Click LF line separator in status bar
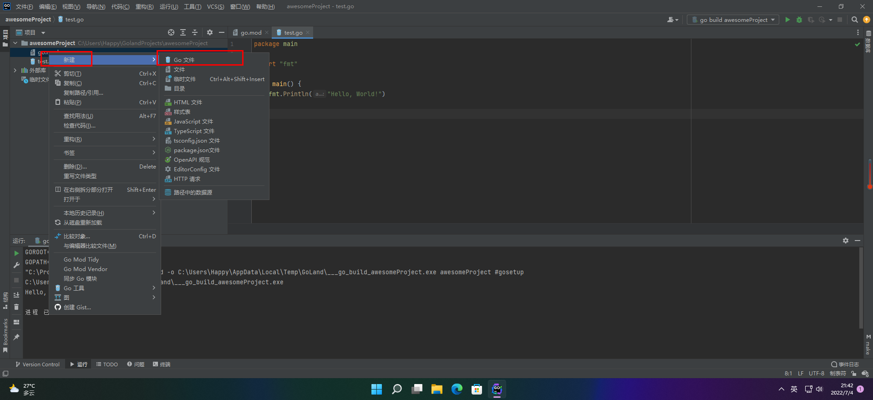873x400 pixels. pos(801,373)
